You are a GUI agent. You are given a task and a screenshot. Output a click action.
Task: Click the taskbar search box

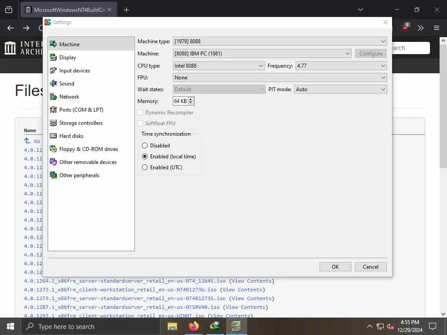(x=91, y=326)
